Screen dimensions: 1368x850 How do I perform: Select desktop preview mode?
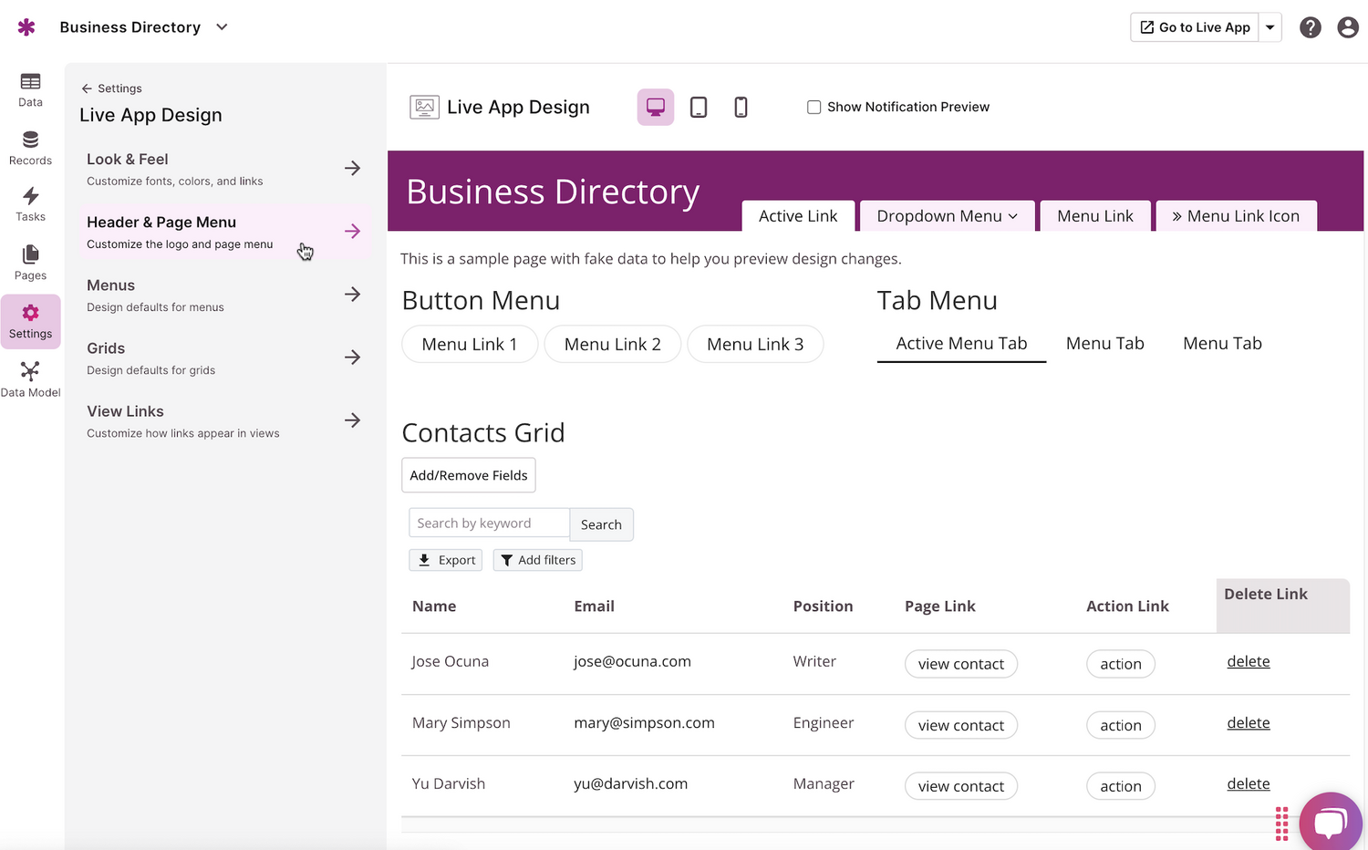coord(655,108)
